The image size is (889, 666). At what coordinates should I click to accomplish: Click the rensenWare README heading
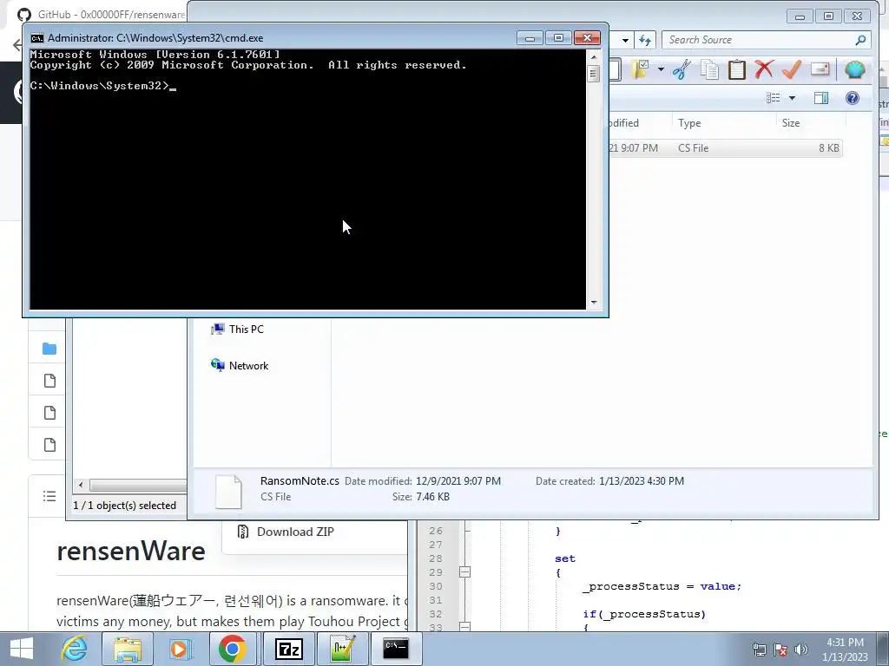131,551
